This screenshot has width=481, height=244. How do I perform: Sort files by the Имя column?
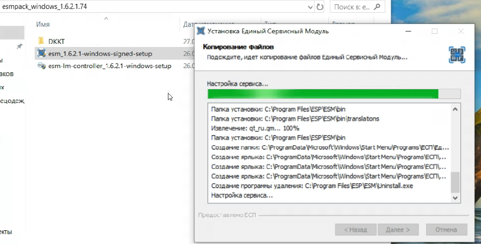pos(43,24)
